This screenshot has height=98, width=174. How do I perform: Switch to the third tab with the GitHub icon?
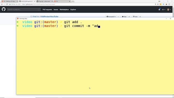click(45, 1)
